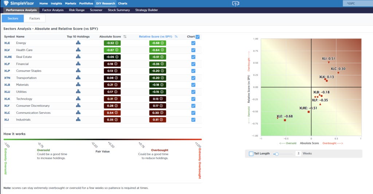Go to Screener page

coord(96,10)
